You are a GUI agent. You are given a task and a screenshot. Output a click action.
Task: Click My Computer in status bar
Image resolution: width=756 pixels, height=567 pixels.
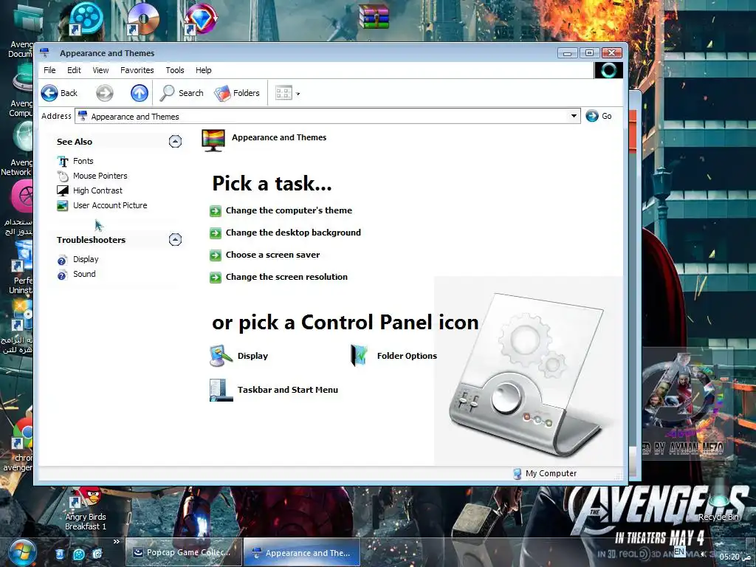point(545,473)
